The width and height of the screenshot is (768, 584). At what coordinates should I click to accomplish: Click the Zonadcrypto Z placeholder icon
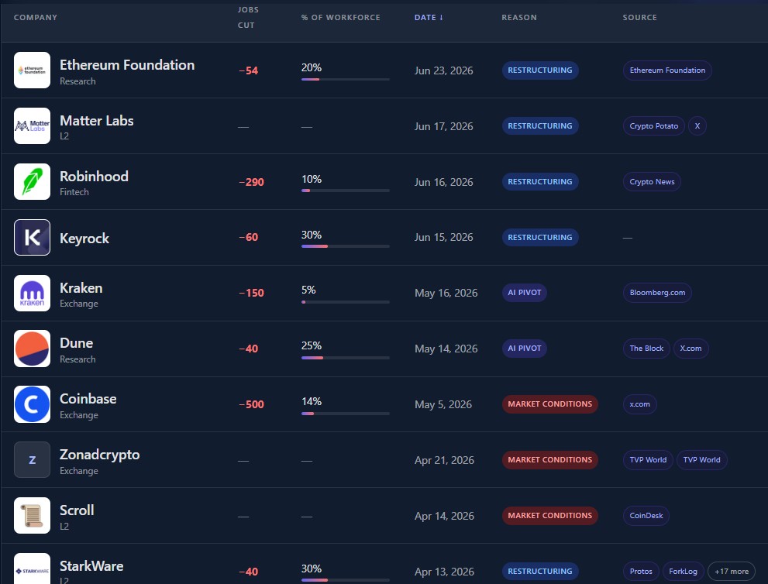pyautogui.click(x=32, y=459)
